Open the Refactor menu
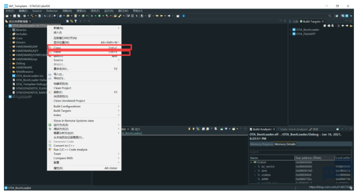Screen dimensions: 357x194 (x=52, y=10)
